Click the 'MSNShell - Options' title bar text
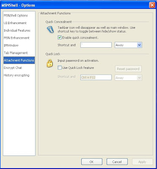This screenshot has width=157, height=169. tap(18, 5)
